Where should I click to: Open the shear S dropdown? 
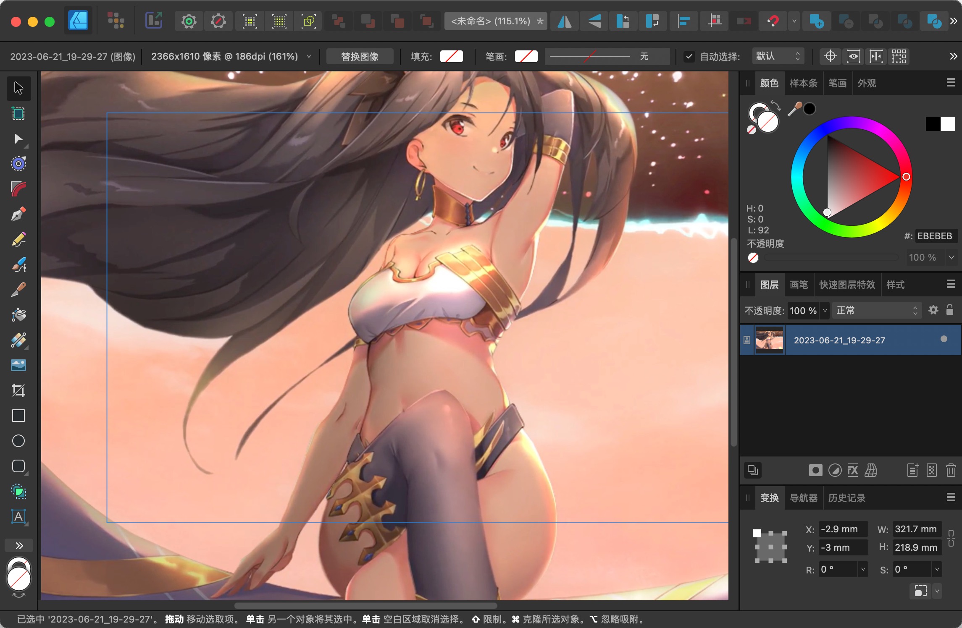click(x=937, y=570)
